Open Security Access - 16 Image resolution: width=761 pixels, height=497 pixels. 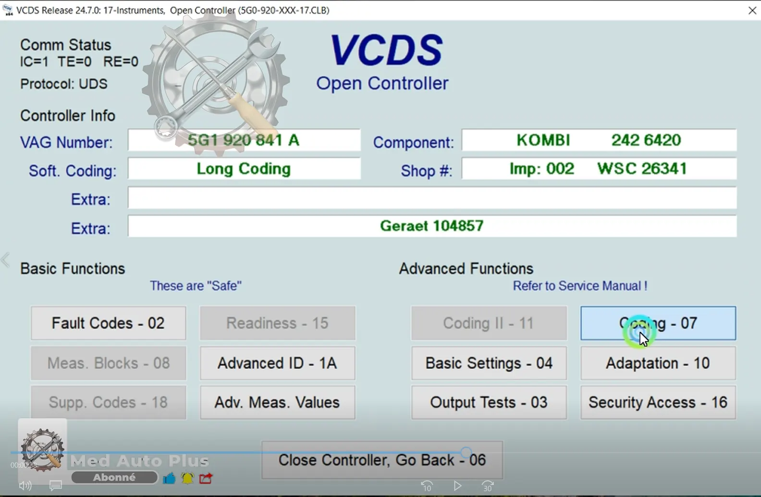[x=658, y=402]
